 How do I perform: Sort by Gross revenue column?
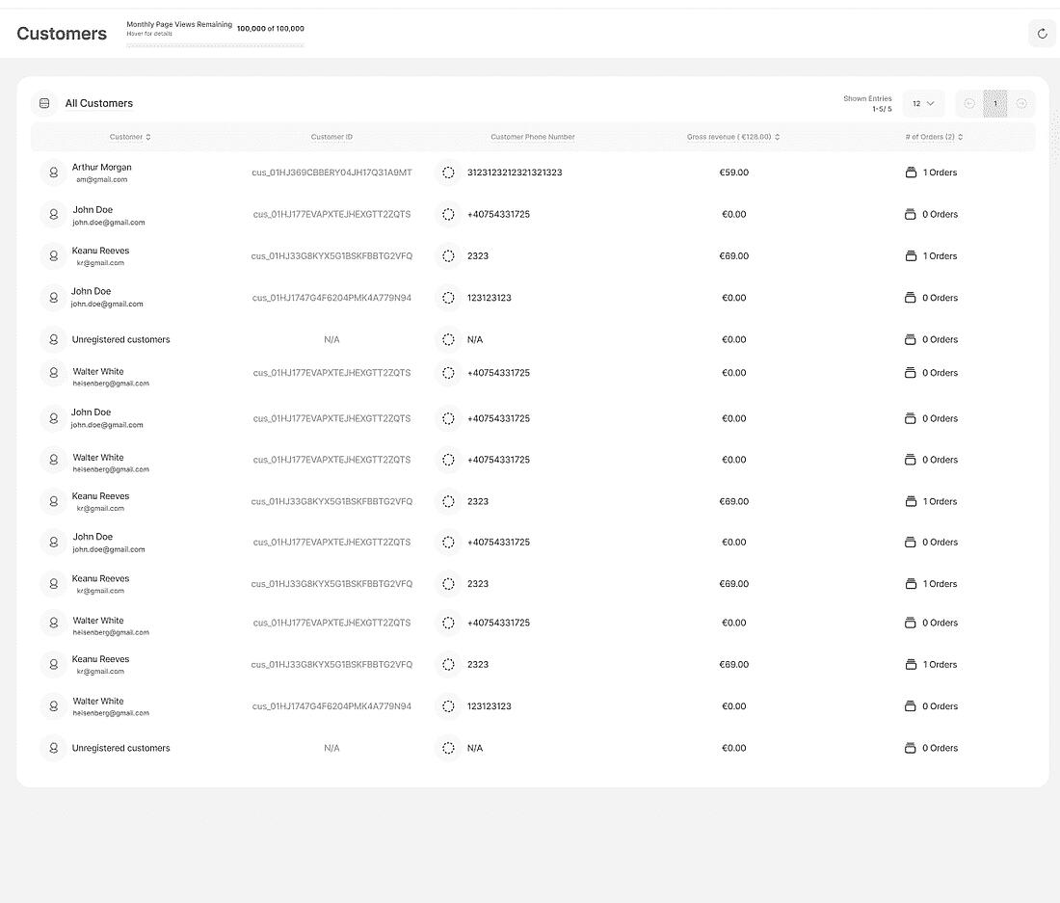pos(733,137)
